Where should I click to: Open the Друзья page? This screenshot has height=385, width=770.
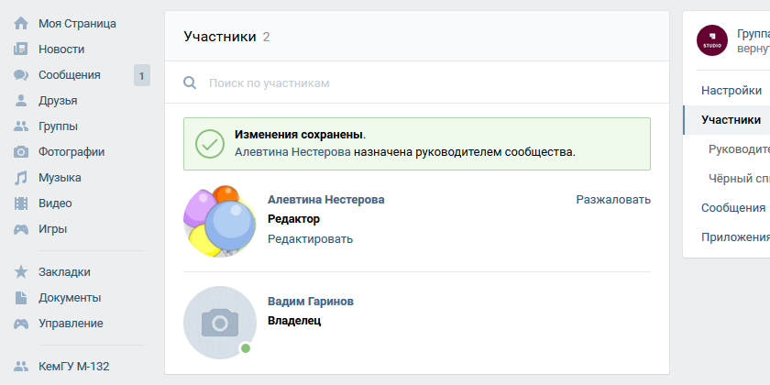click(x=58, y=101)
